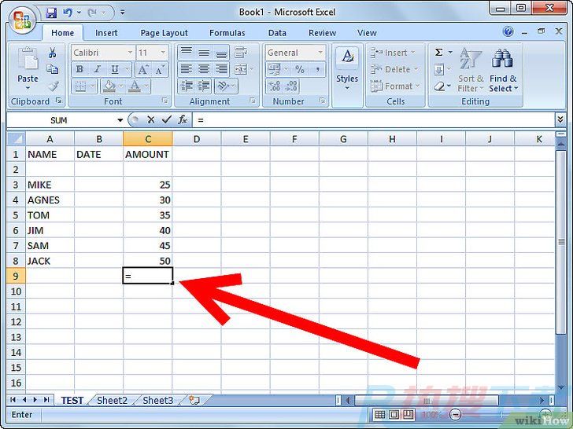Screen dimensions: 573x429
Task: Switch to the Page Layout tab
Action: click(x=164, y=33)
